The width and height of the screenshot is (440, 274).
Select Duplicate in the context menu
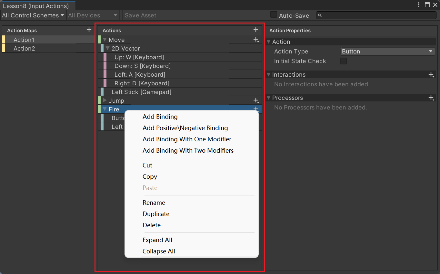[156, 214]
